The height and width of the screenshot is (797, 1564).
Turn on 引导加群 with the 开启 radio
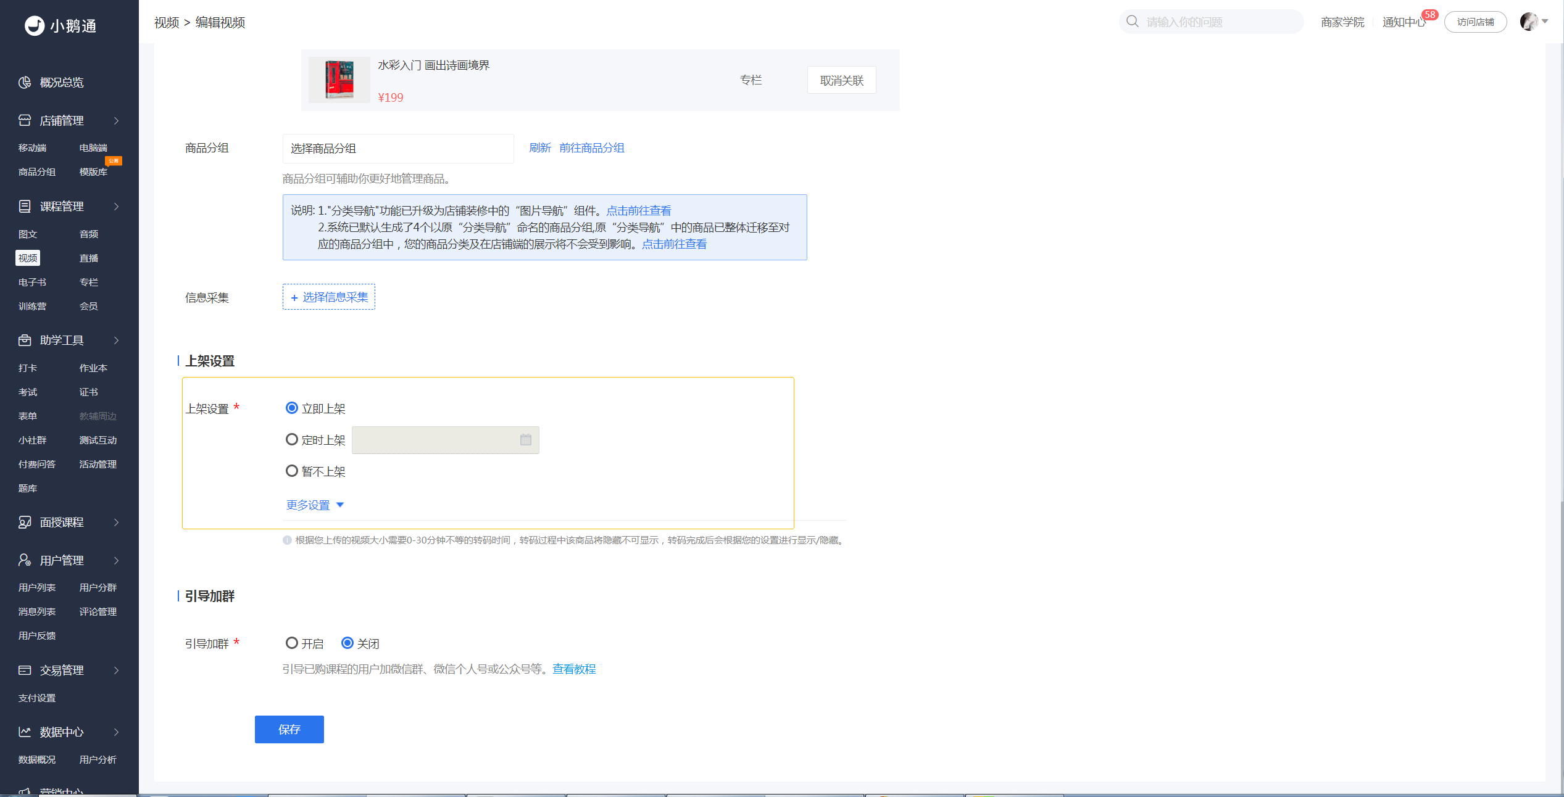292,643
